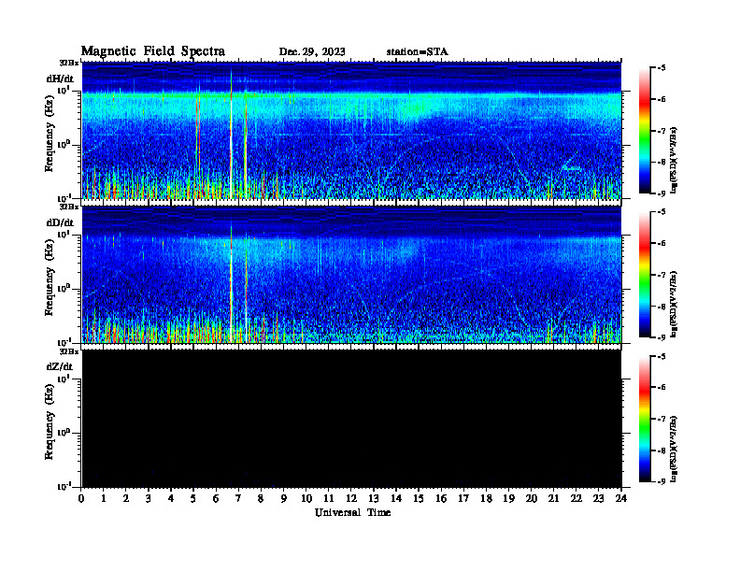Click the 10¹ frequency tick of dD/dt panel
The image size is (740, 572).
(x=64, y=235)
